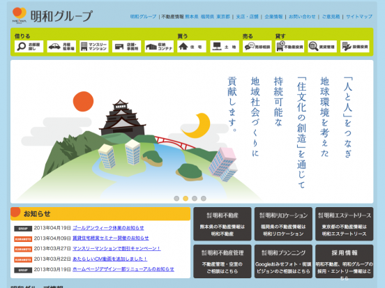Click the GROUP tag beside 2013年03月19日
Screen dimensions: 385x288
[23, 270]
